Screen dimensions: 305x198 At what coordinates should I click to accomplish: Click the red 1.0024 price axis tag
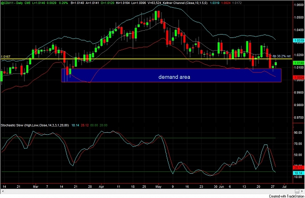(299, 77)
